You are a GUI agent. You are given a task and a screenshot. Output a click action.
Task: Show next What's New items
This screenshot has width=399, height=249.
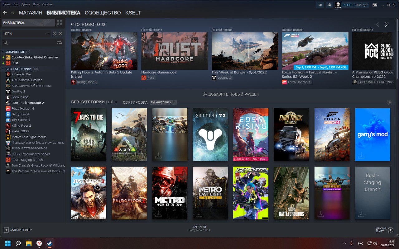[x=386, y=25]
